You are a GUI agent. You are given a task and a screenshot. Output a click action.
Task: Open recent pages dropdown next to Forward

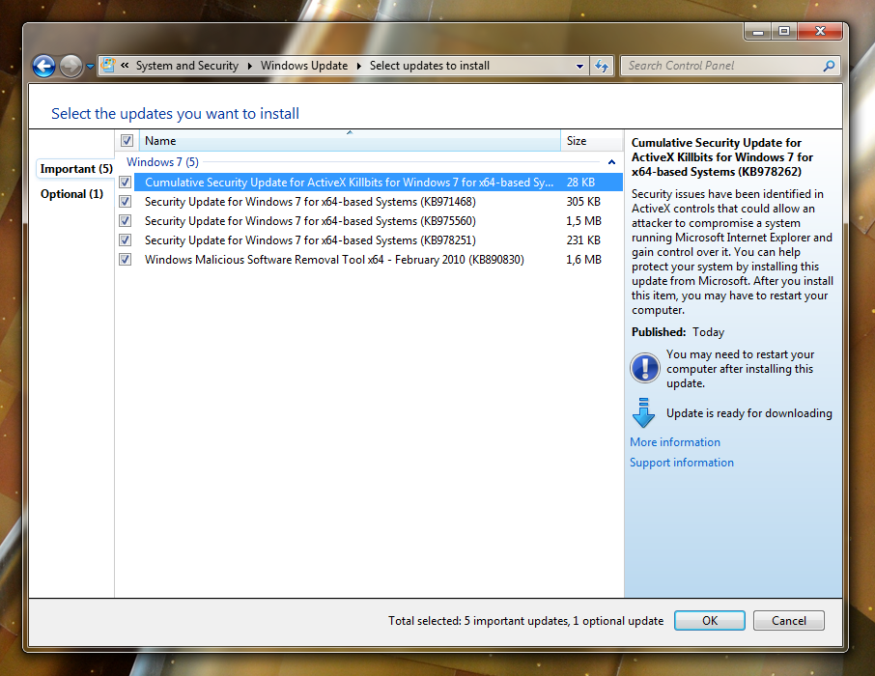(x=91, y=67)
